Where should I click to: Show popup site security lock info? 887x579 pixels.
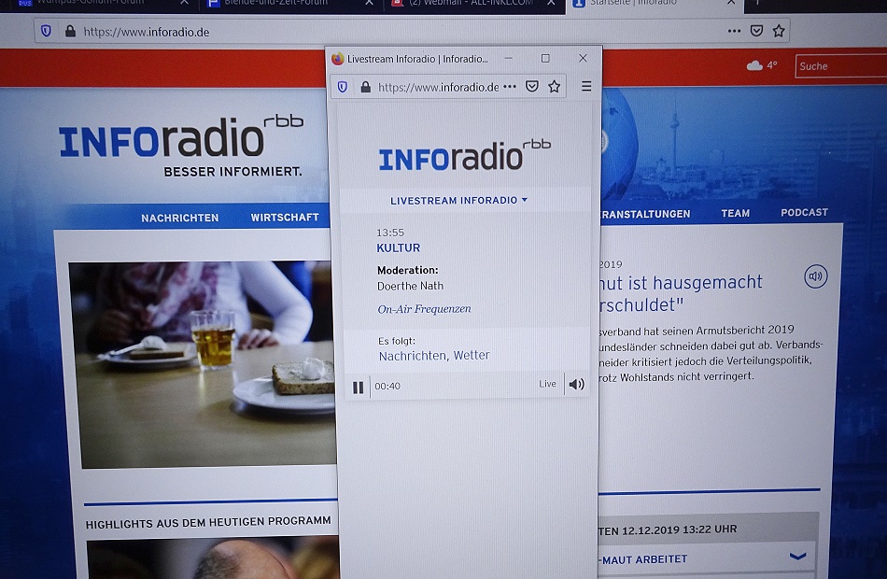pyautogui.click(x=365, y=87)
